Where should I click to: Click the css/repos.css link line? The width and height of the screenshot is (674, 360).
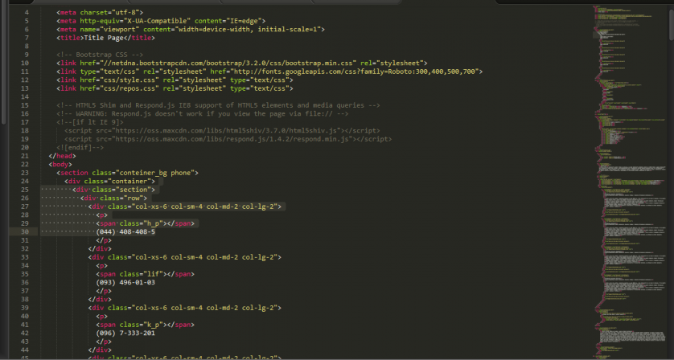175,88
